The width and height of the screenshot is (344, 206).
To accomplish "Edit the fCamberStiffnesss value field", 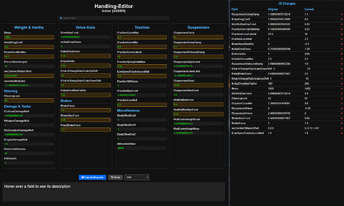I will [x=142, y=86].
